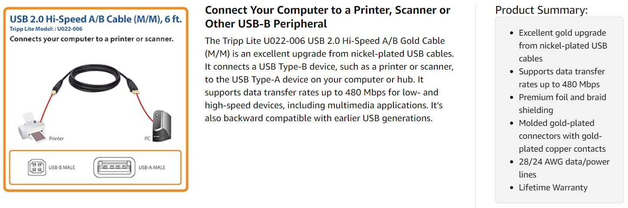Select the USB-A male connector diagram
Viewport: 628px width, 208px height.
(114, 167)
